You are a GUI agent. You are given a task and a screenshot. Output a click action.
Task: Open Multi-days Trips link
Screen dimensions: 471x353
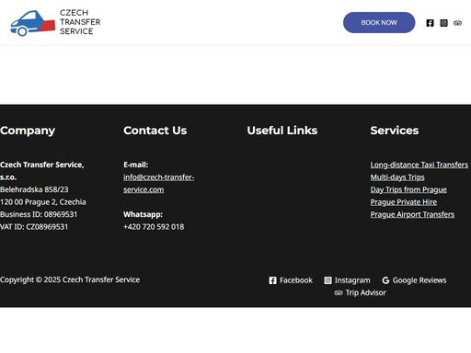397,177
